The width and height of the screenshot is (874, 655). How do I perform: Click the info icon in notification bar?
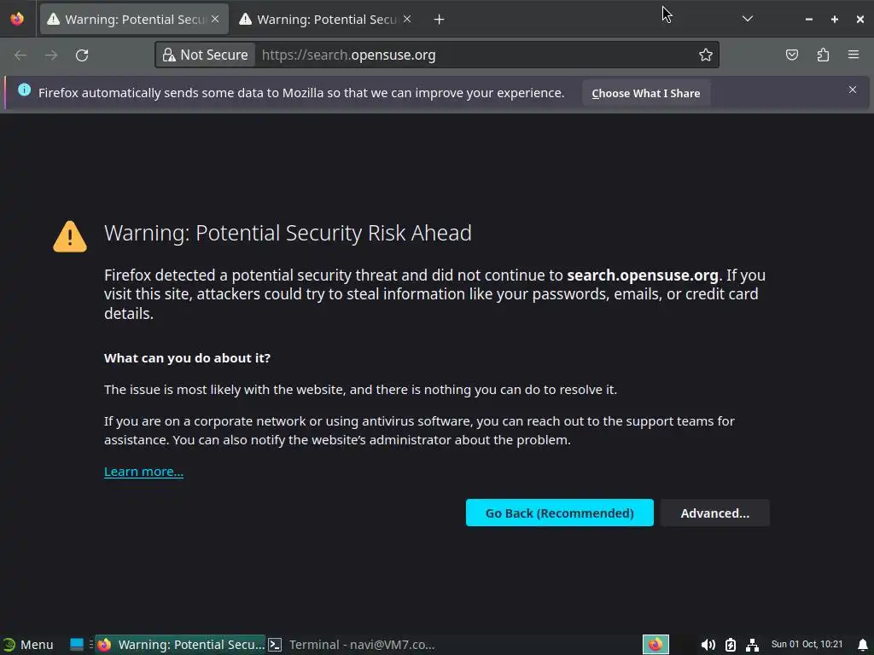point(24,90)
